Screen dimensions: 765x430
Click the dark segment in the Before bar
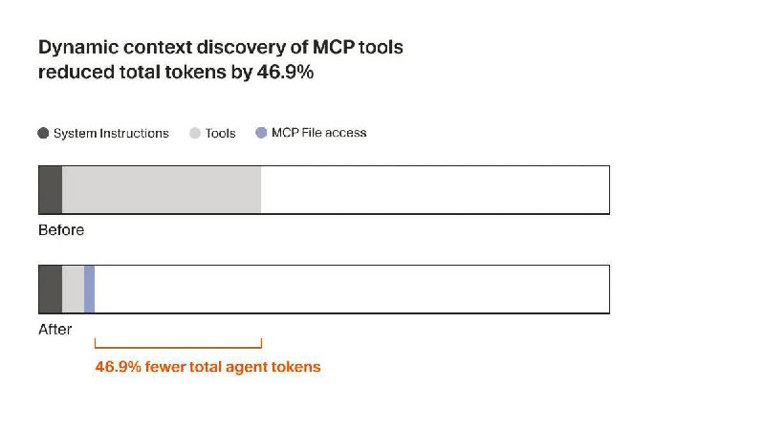coord(50,189)
